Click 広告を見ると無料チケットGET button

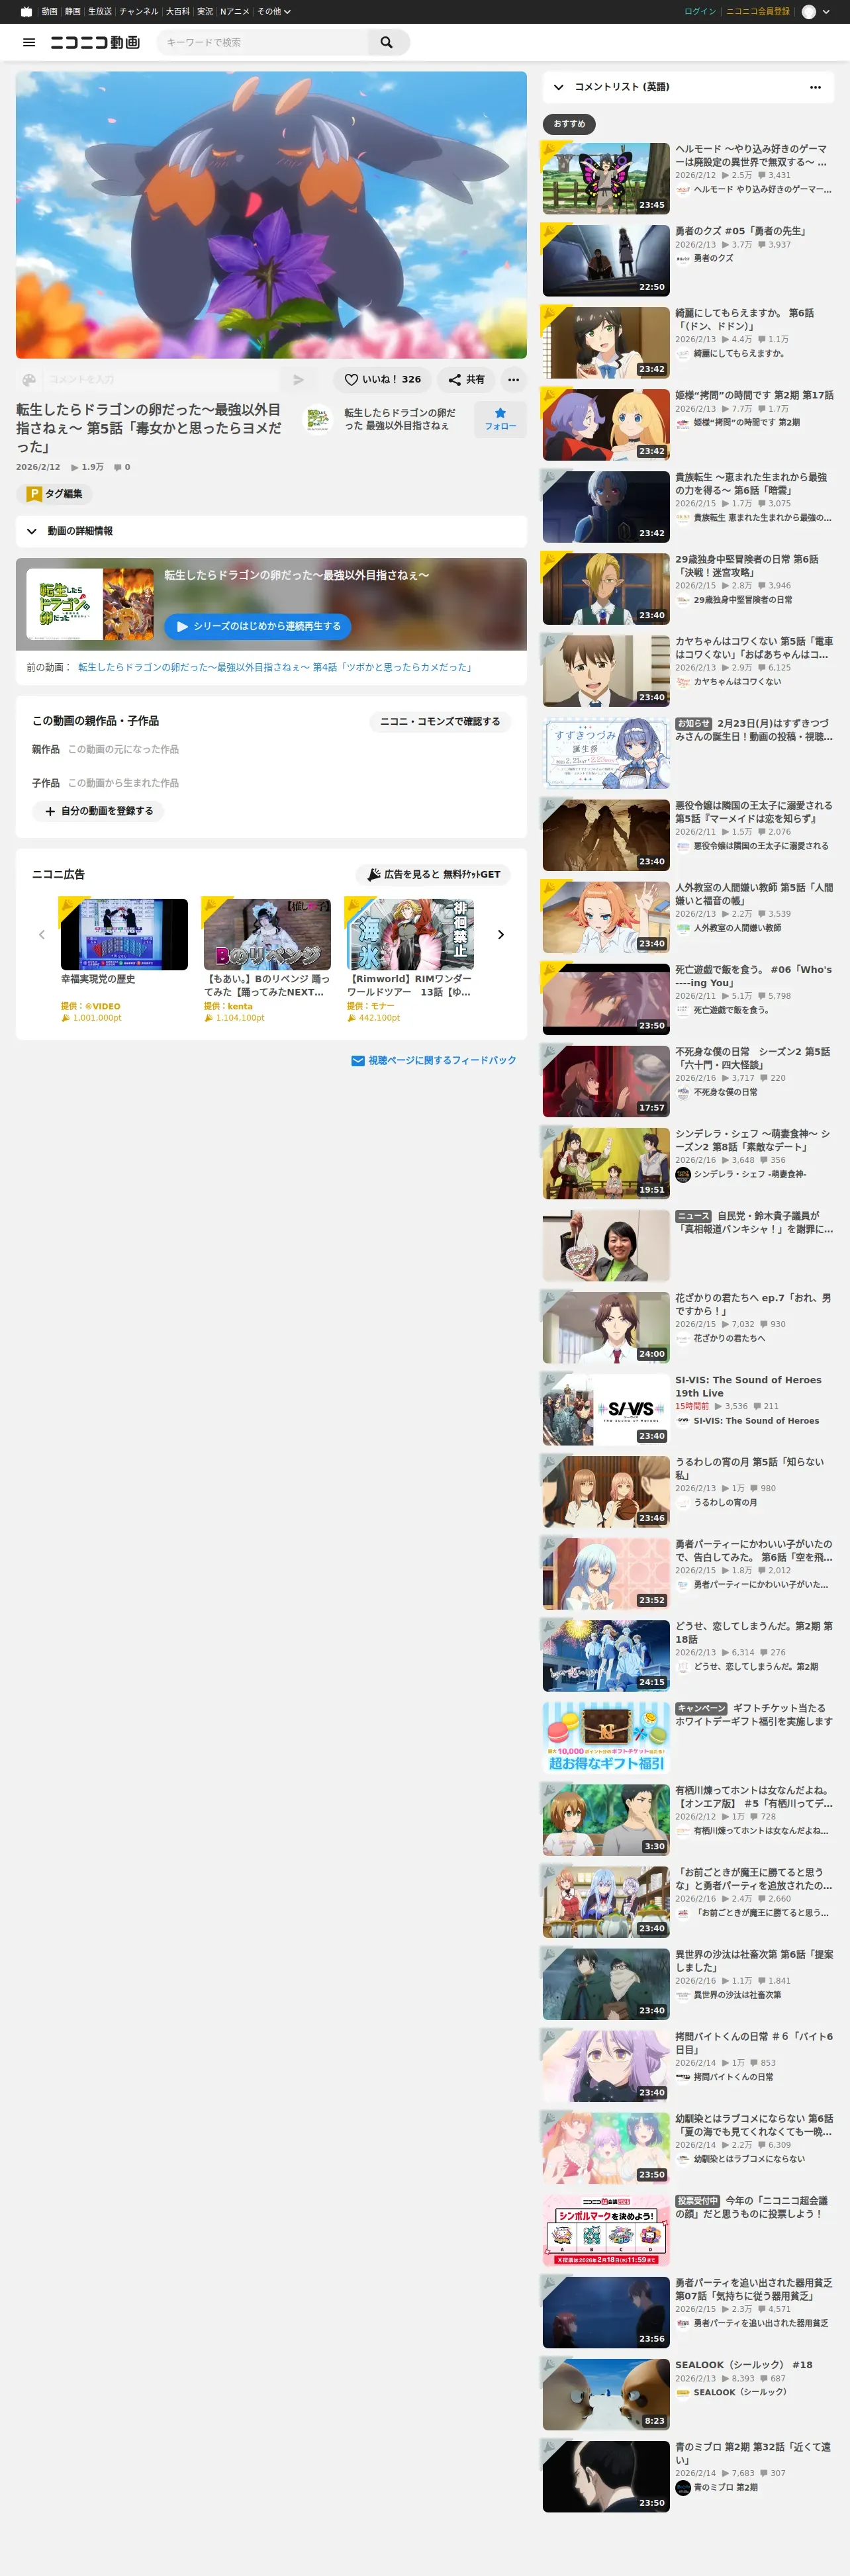(x=433, y=874)
